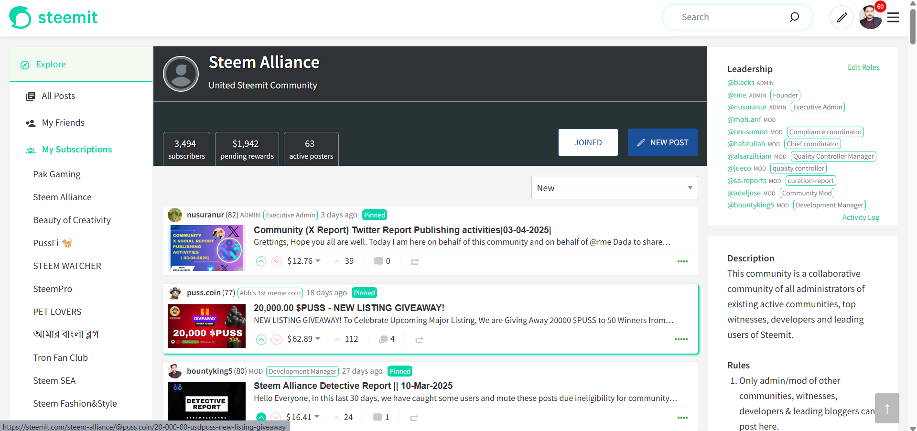Image resolution: width=917 pixels, height=431 pixels.
Task: Click bountyking5's author avatar
Action: pos(175,371)
